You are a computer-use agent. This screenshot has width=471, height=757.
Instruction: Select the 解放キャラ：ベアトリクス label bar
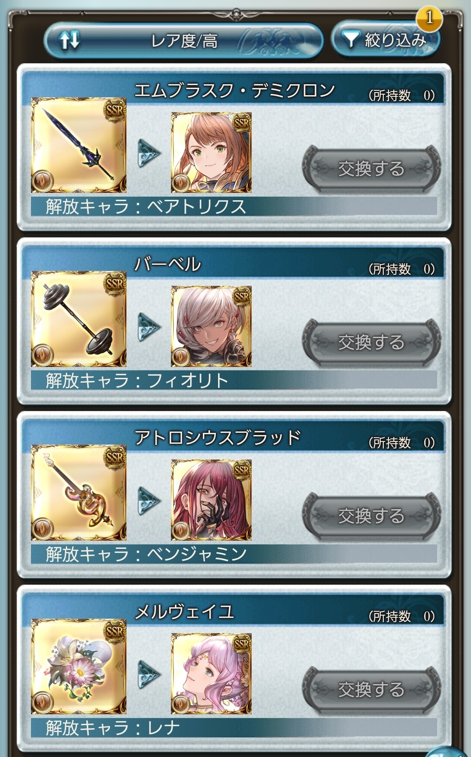[x=234, y=206]
